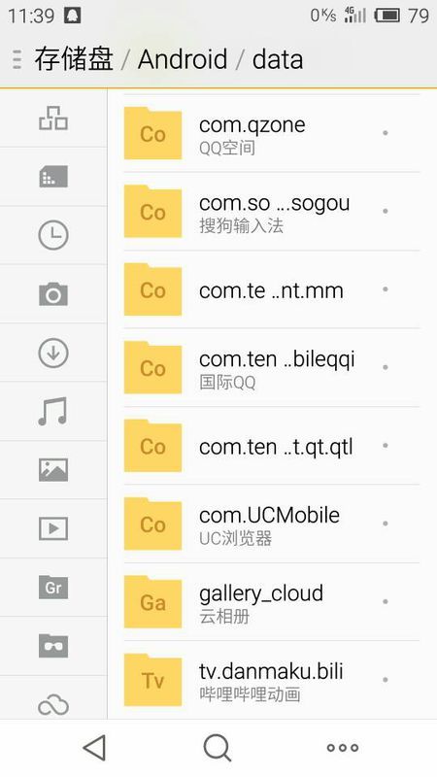Open the music category icon

53,411
